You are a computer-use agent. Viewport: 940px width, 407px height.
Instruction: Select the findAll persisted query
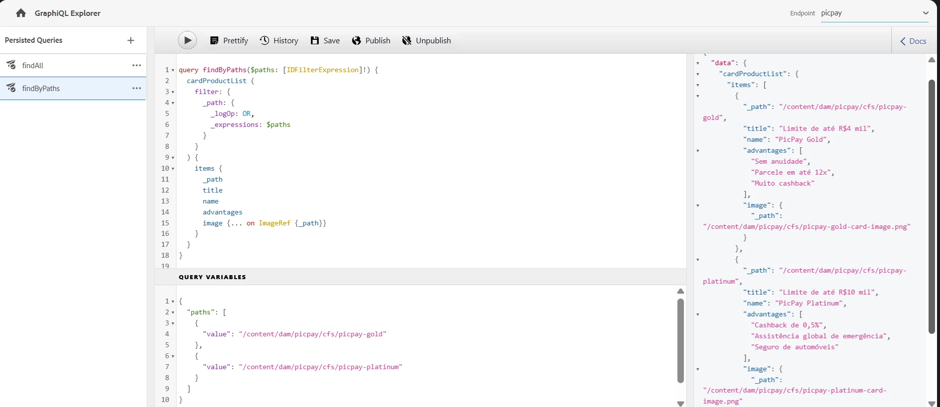pos(73,65)
